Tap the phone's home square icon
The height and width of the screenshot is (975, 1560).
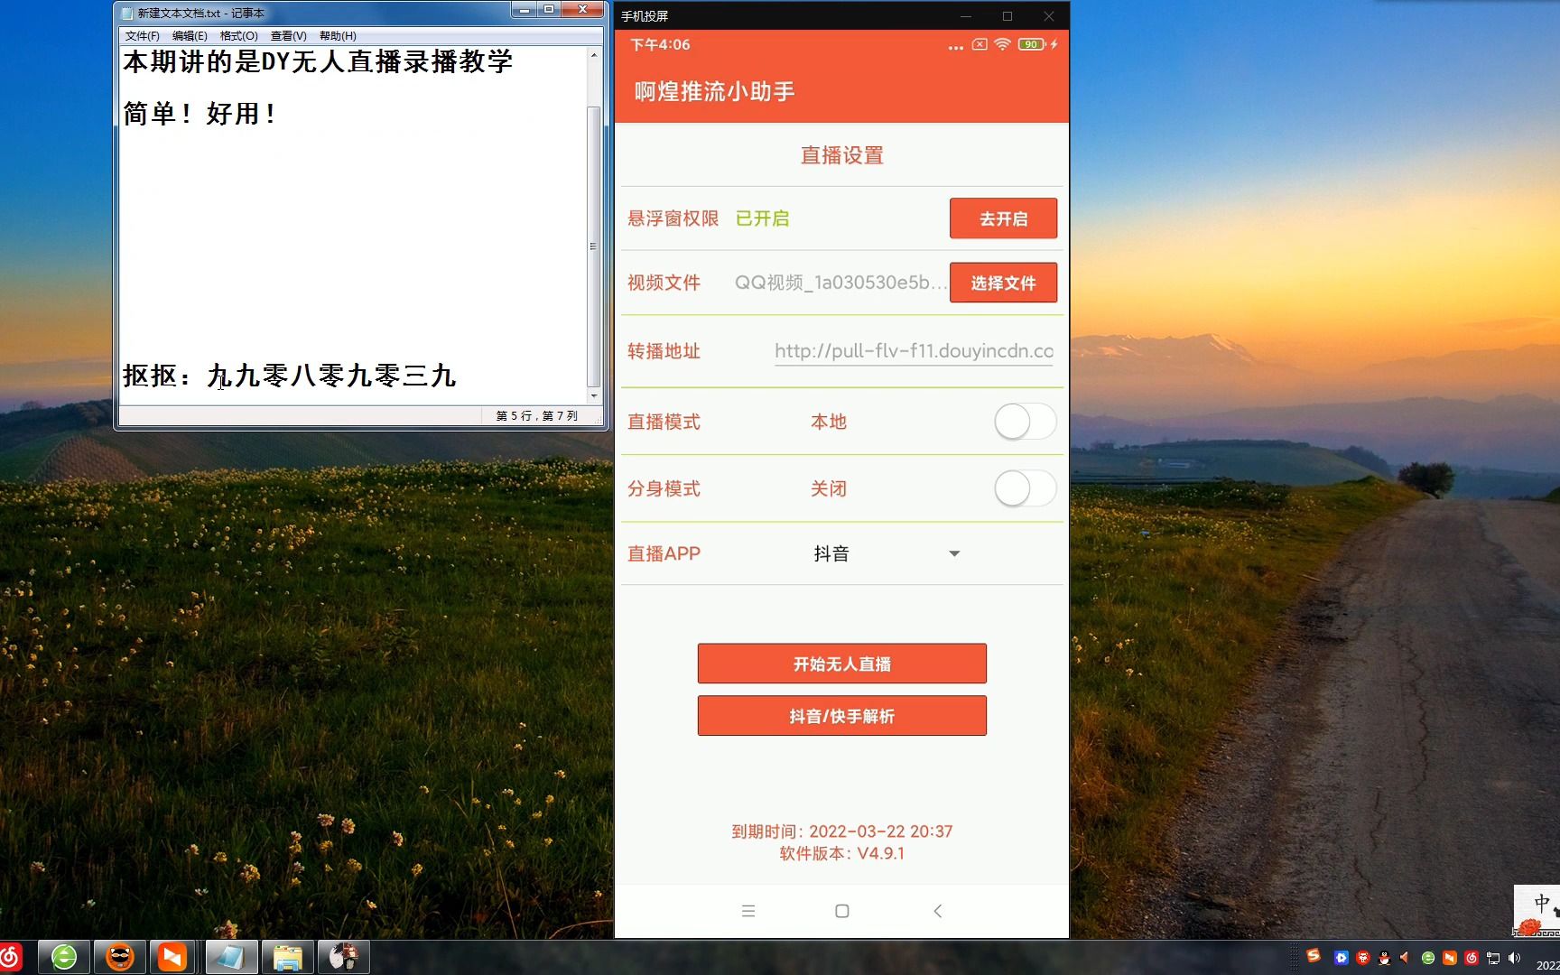[x=842, y=911]
